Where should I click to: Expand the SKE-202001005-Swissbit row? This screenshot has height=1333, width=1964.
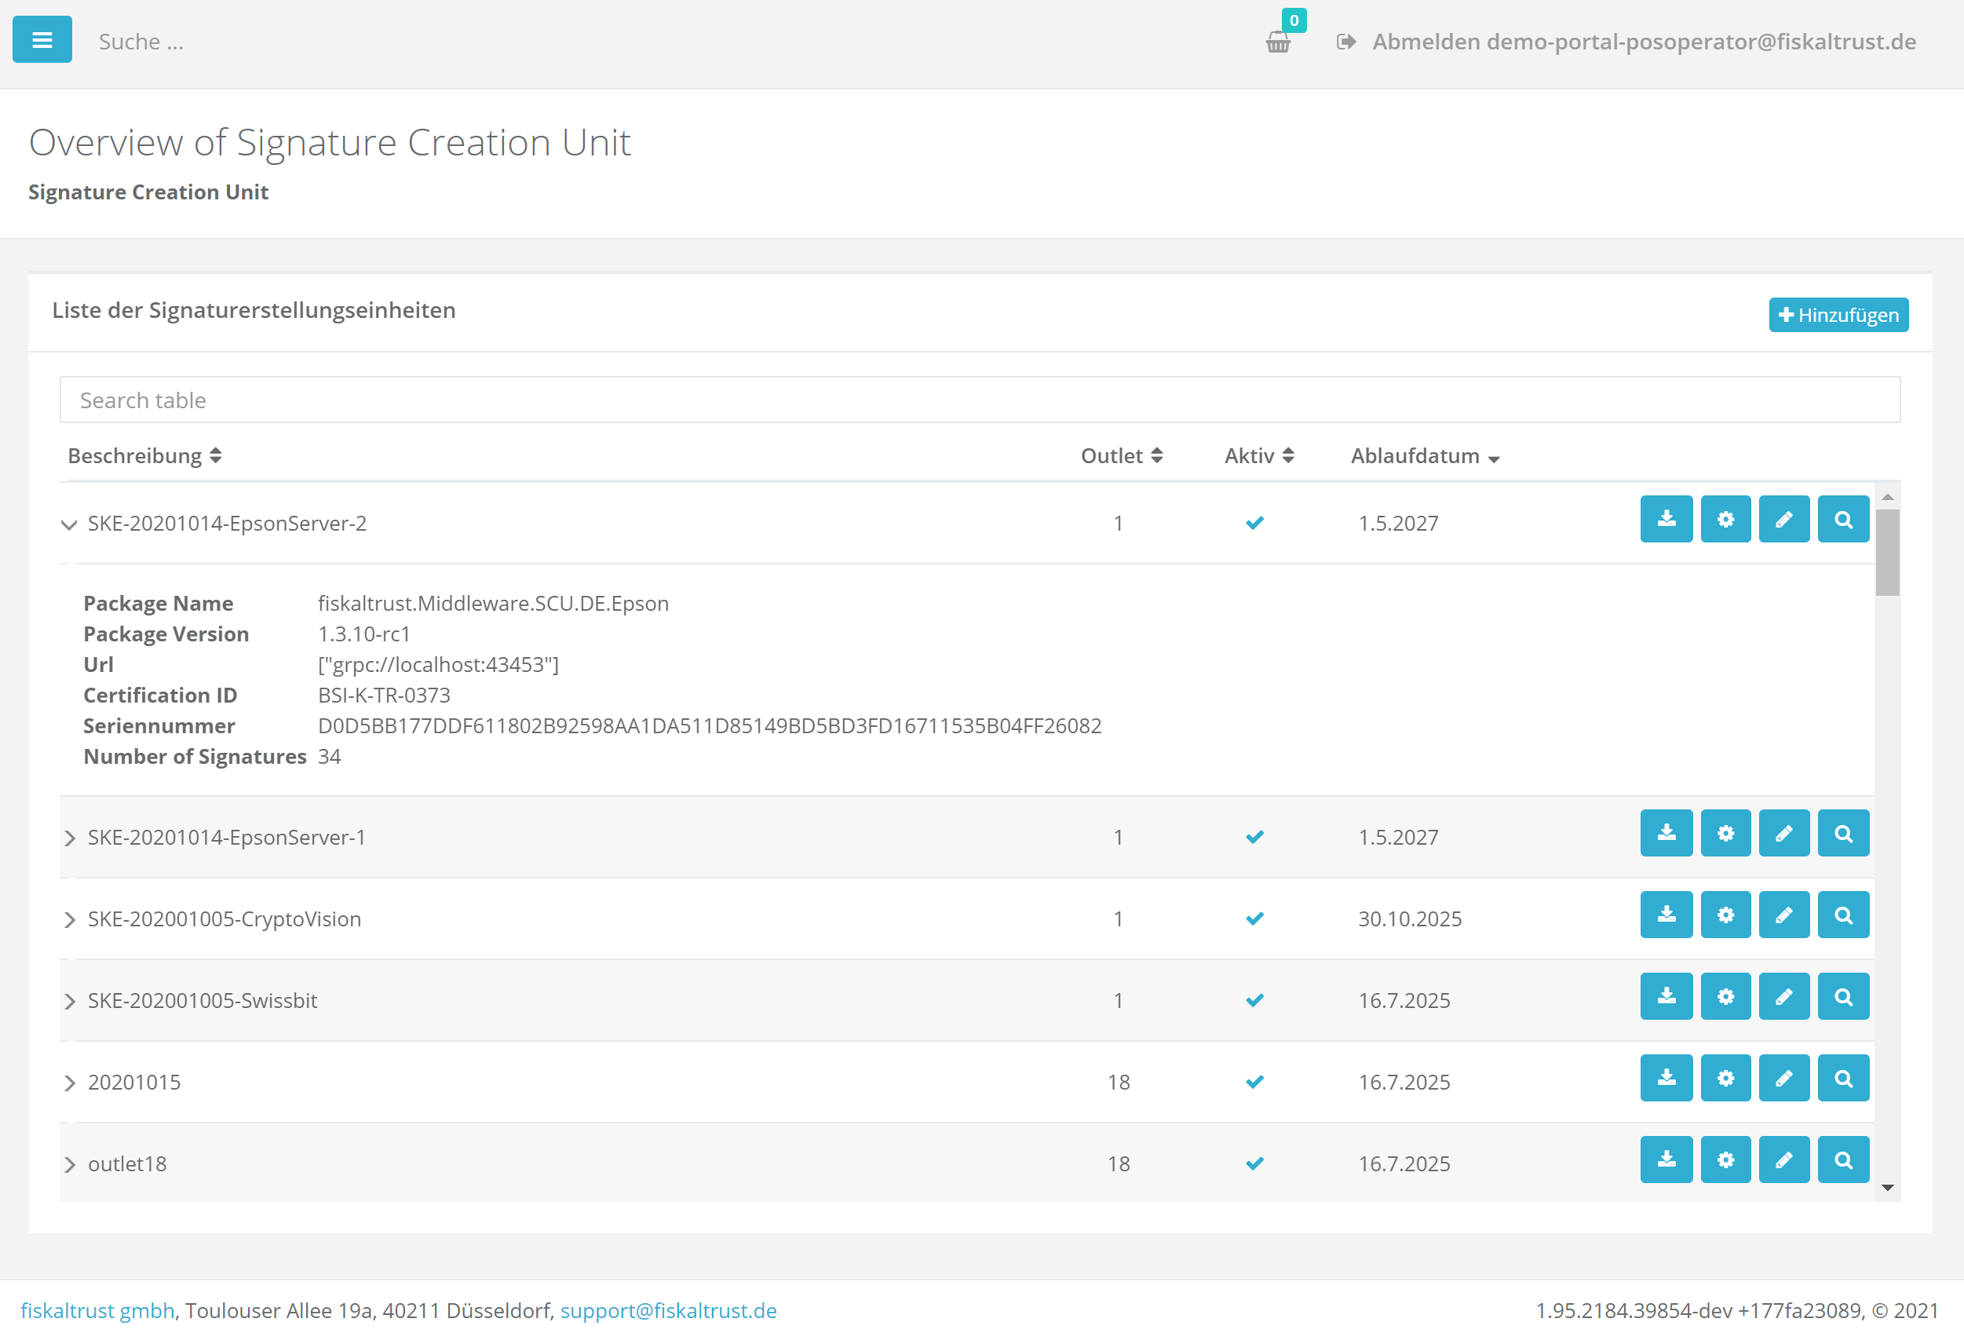click(x=69, y=1001)
